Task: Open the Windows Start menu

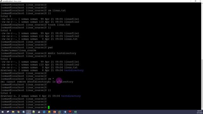Action: click(x=3, y=112)
